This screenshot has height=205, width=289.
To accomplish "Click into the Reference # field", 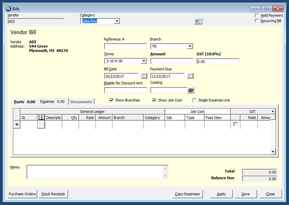I will pyautogui.click(x=125, y=46).
